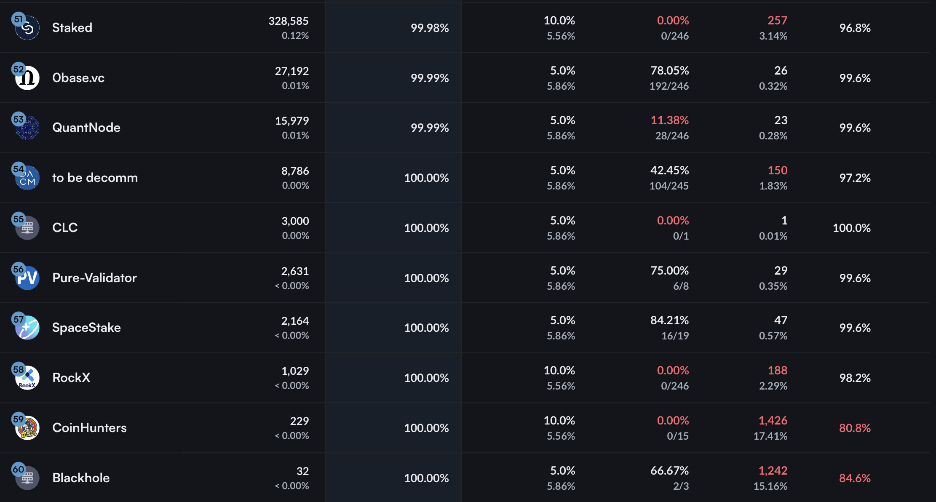Click Staked's 328,585 voting power value
This screenshot has height=502, width=936.
[x=289, y=21]
